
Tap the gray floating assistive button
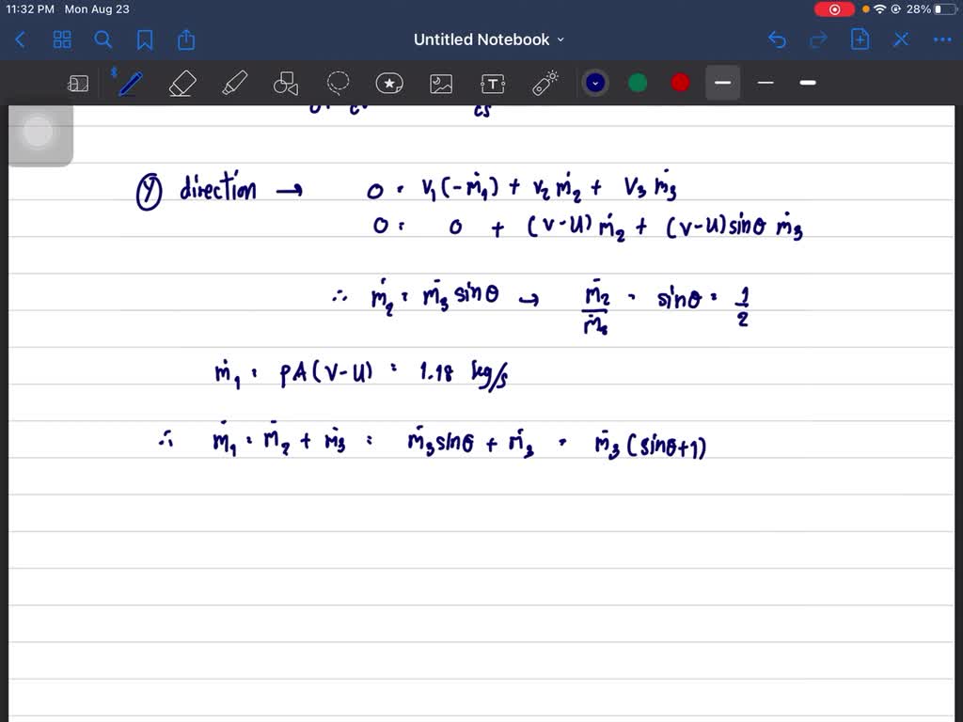38,132
